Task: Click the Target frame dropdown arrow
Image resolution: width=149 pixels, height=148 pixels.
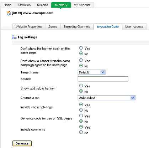Action: pyautogui.click(x=103, y=72)
